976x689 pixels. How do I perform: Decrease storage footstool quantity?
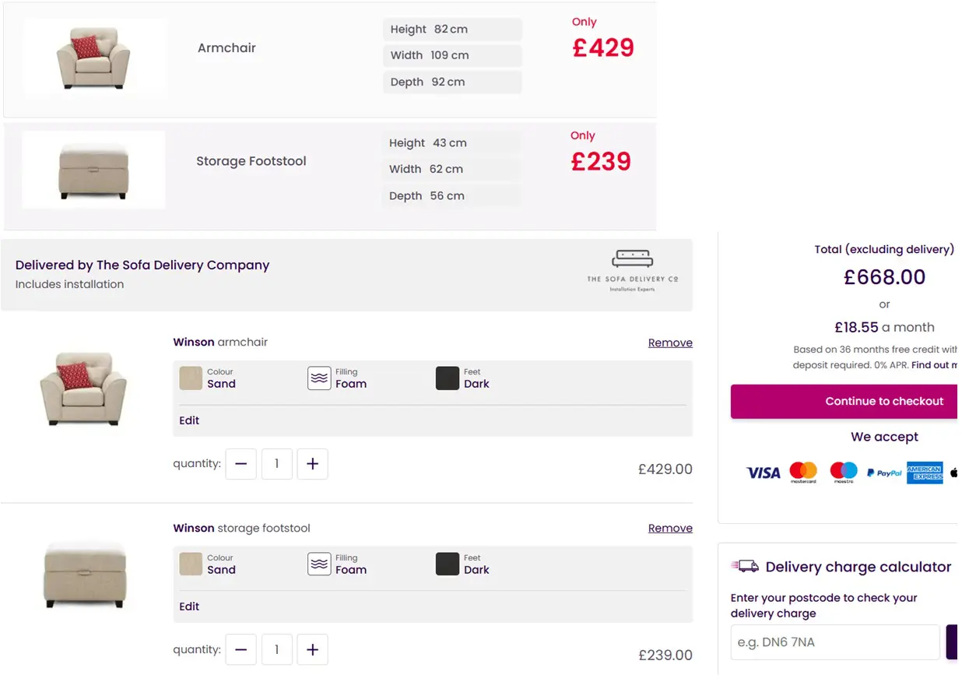click(x=240, y=649)
